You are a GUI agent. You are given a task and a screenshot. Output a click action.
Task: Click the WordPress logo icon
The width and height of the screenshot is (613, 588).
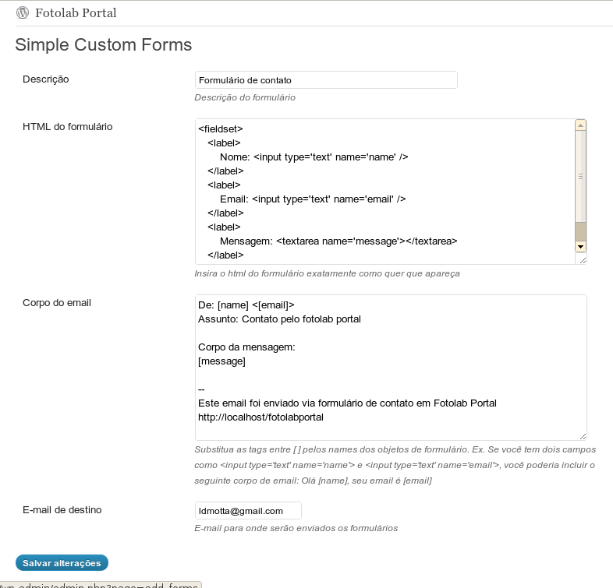(x=23, y=13)
